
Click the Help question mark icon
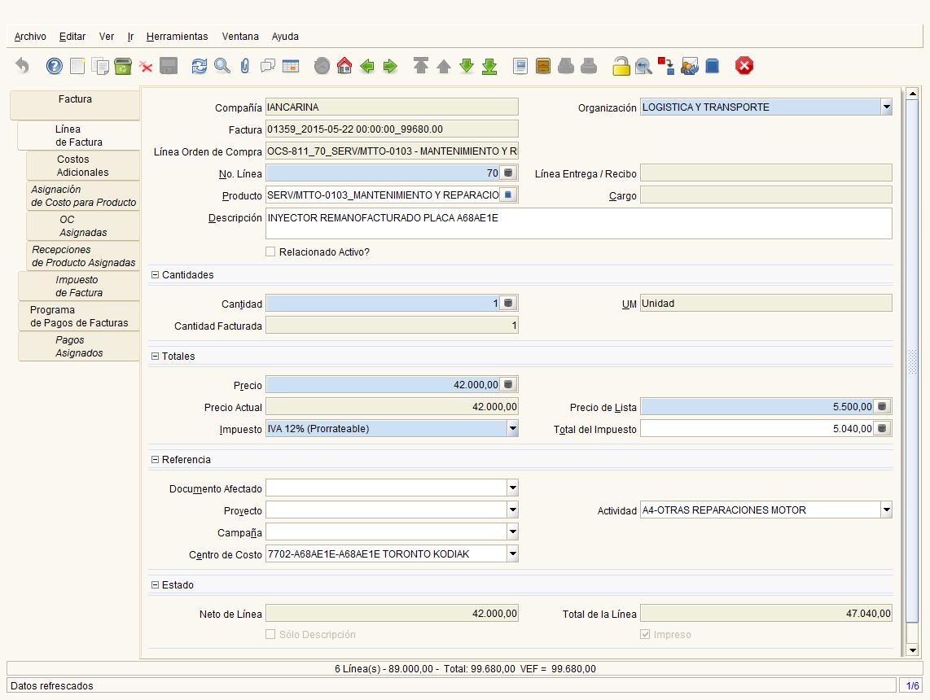point(54,66)
